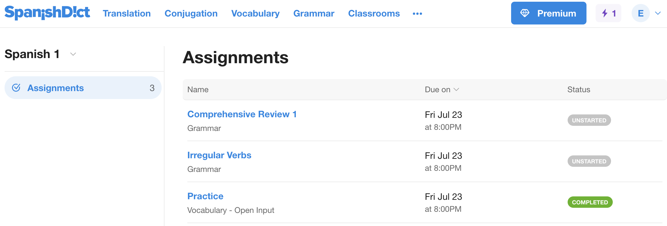
Task: Click the SpanishDict logo
Action: 47,13
